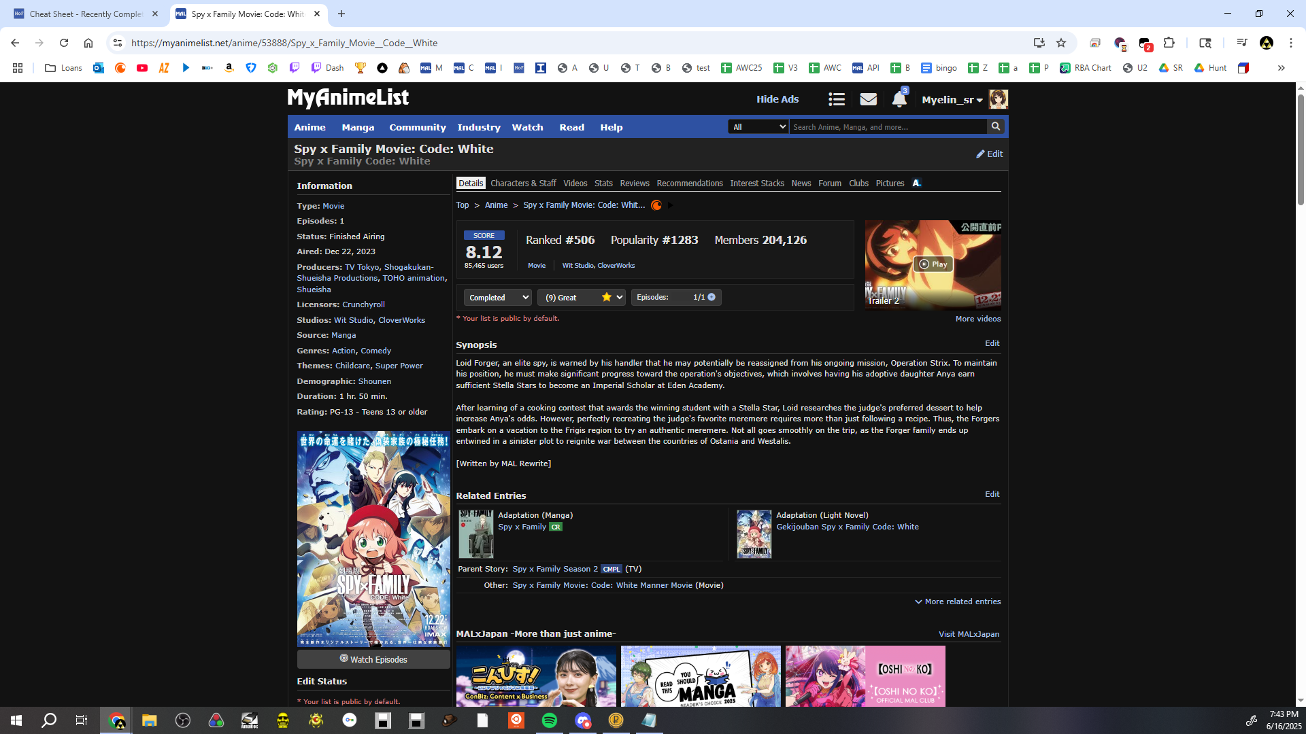1306x734 pixels.
Task: Click the search magnifier button
Action: [996, 126]
